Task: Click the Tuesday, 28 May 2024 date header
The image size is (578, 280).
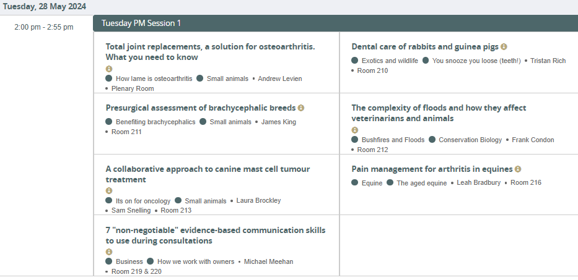Action: [45, 7]
